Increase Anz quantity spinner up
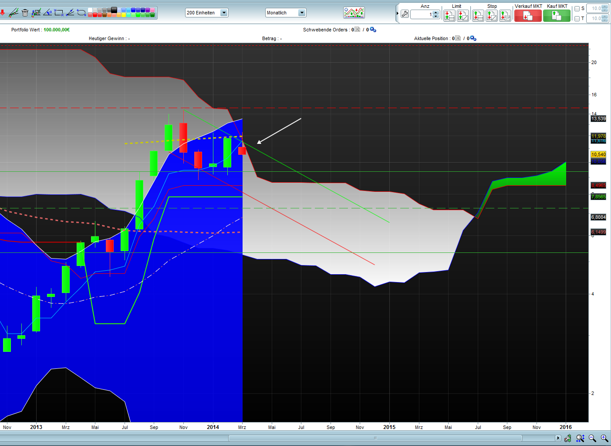The image size is (611, 446). (436, 12)
